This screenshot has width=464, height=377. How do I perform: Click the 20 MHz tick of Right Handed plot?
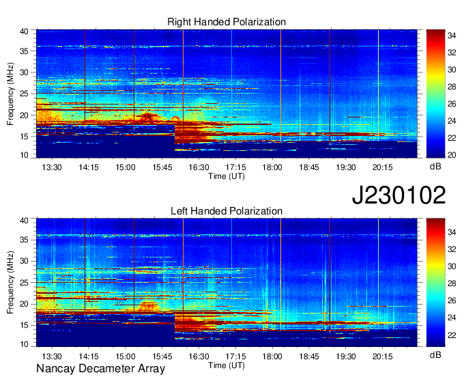click(x=24, y=115)
